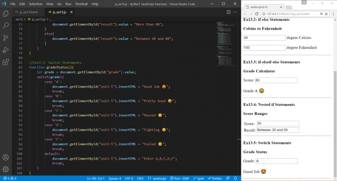
Task: Change the JavaScript language mode
Action: (157, 178)
